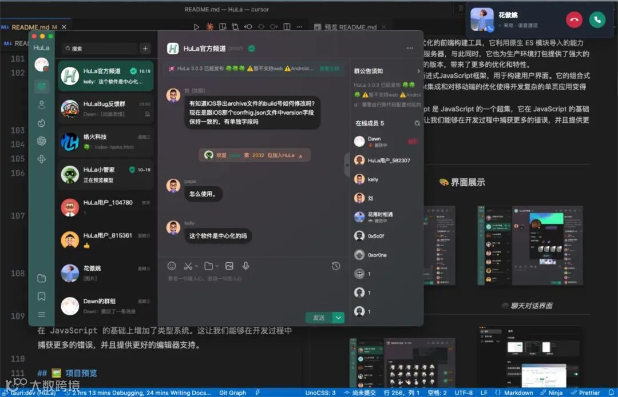
Task: Insert an image with picture icon
Action: pos(229,266)
